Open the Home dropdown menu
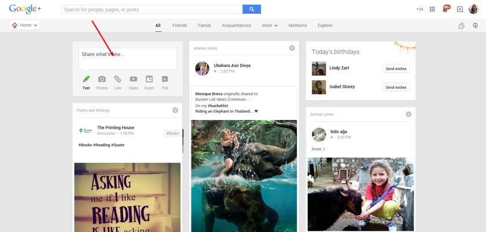This screenshot has height=232, width=486. click(24, 25)
